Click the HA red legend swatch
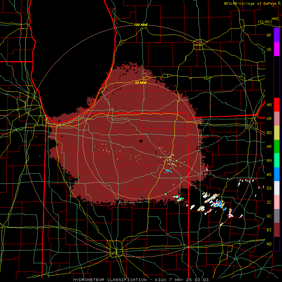 coord(277,105)
